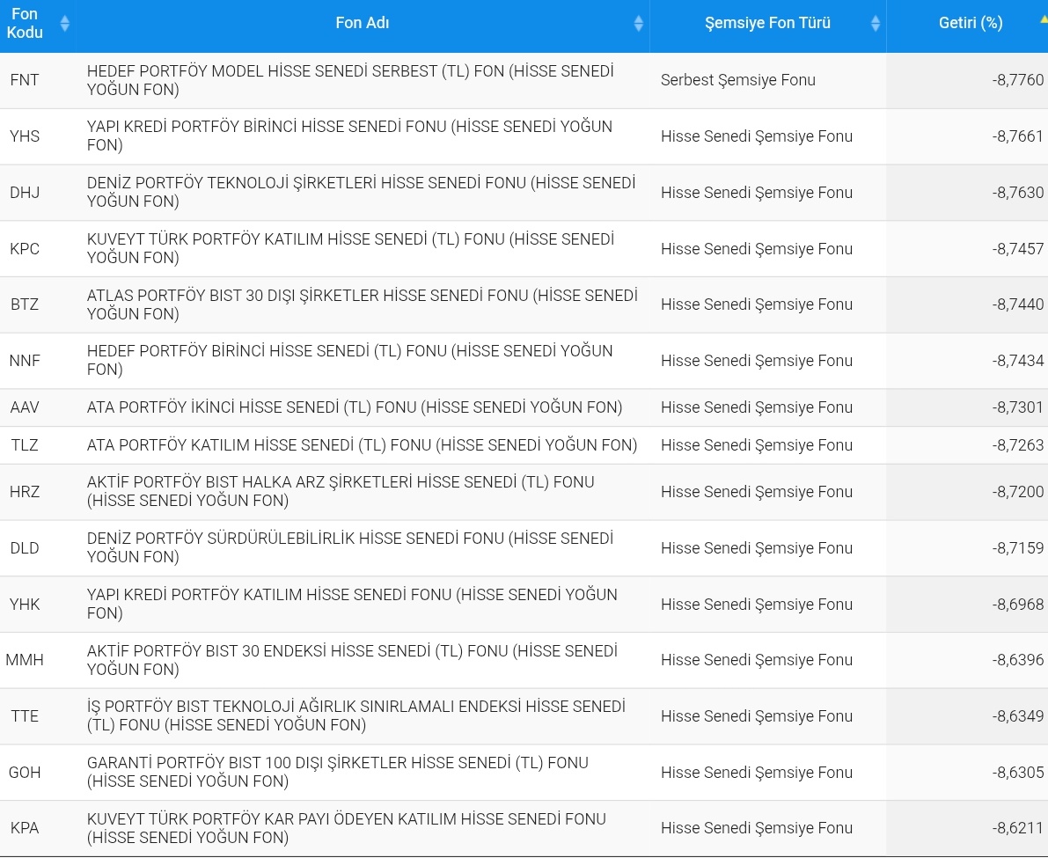
Task: Click Hisse Senedi Şemsiye Fonu in YHS row
Action: 757,136
